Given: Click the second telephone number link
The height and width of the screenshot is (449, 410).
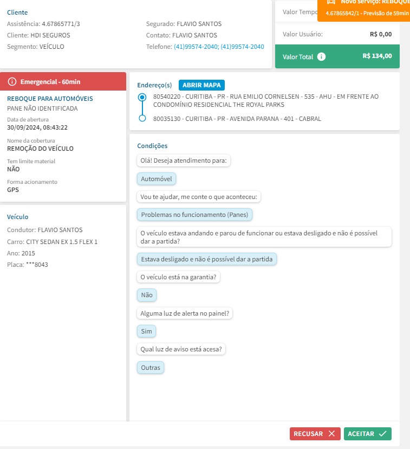Looking at the screenshot, I should [x=242, y=47].
